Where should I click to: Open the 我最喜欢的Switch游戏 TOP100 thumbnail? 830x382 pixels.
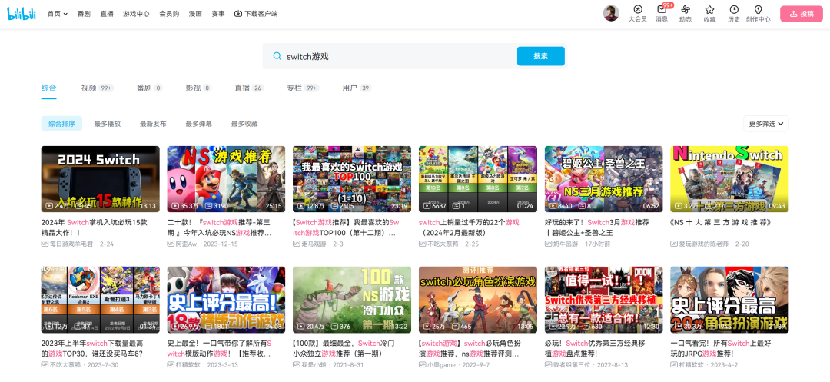coord(352,179)
